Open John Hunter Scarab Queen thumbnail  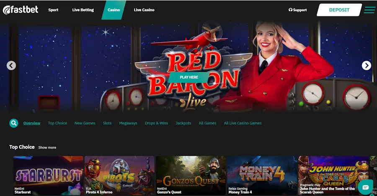coord(333,176)
